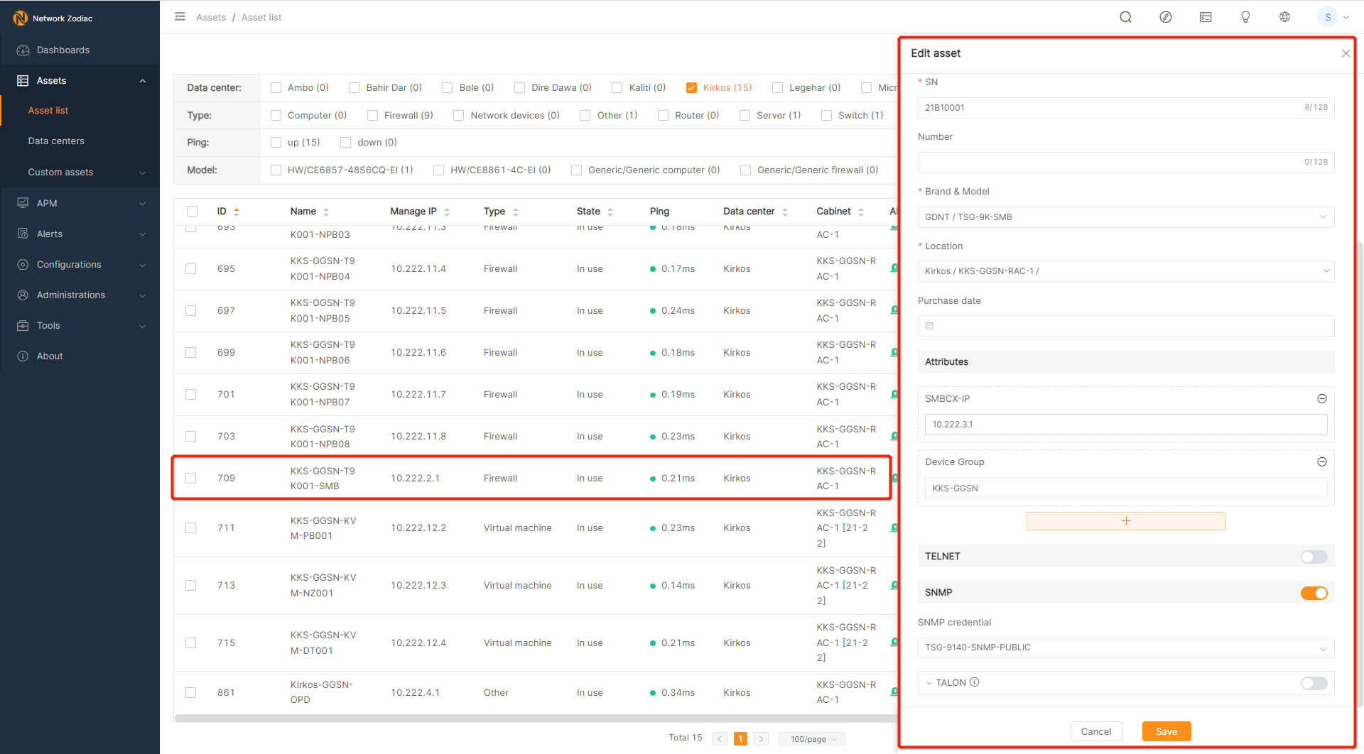Open the Purchase date calendar field
1364x754 pixels.
[x=1125, y=326]
